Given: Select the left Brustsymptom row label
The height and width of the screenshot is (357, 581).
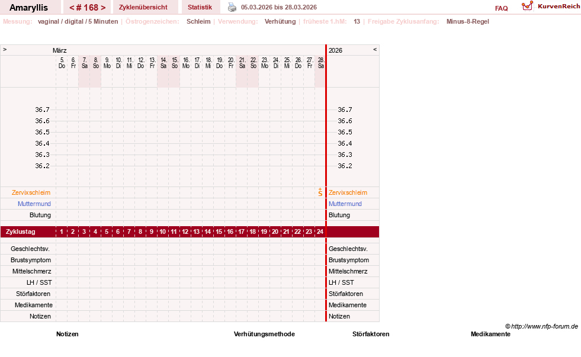Looking at the screenshot, I should point(31,260).
